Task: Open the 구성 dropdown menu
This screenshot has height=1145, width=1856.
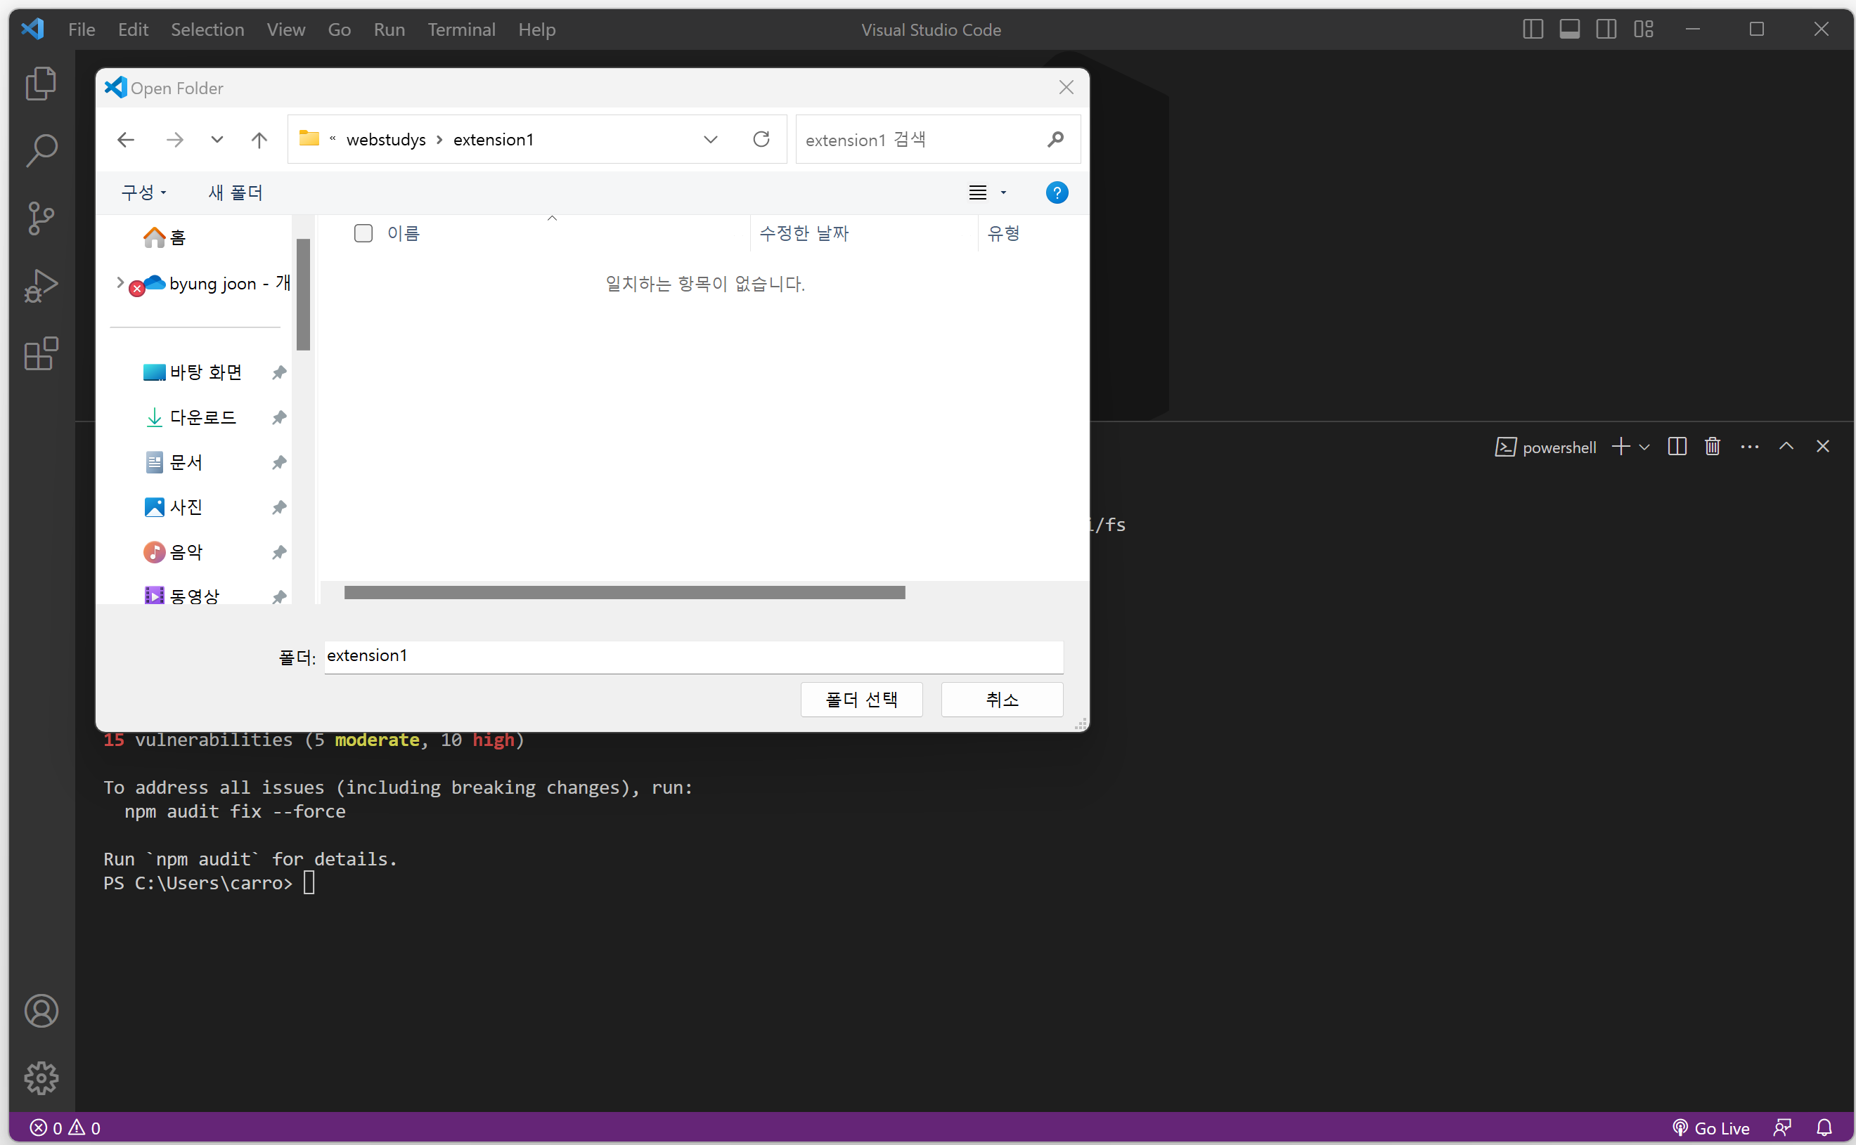Action: [x=143, y=192]
